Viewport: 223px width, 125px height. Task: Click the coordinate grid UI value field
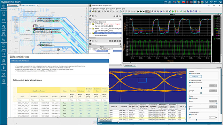212,117
